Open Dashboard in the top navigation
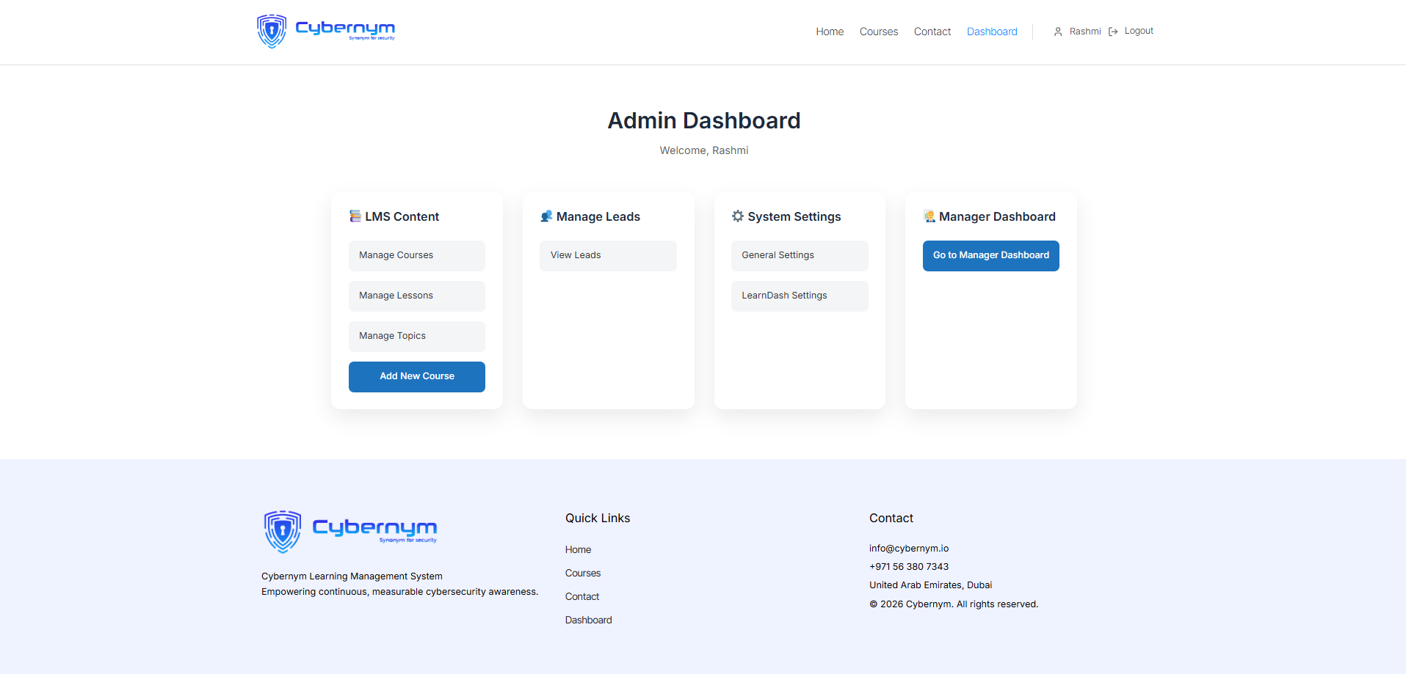The image size is (1406, 674). pyautogui.click(x=992, y=32)
